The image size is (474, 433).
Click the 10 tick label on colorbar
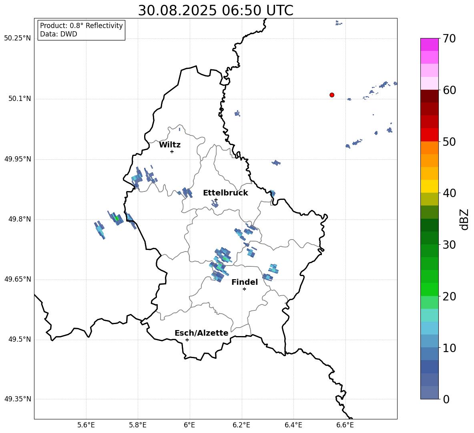coord(449,348)
